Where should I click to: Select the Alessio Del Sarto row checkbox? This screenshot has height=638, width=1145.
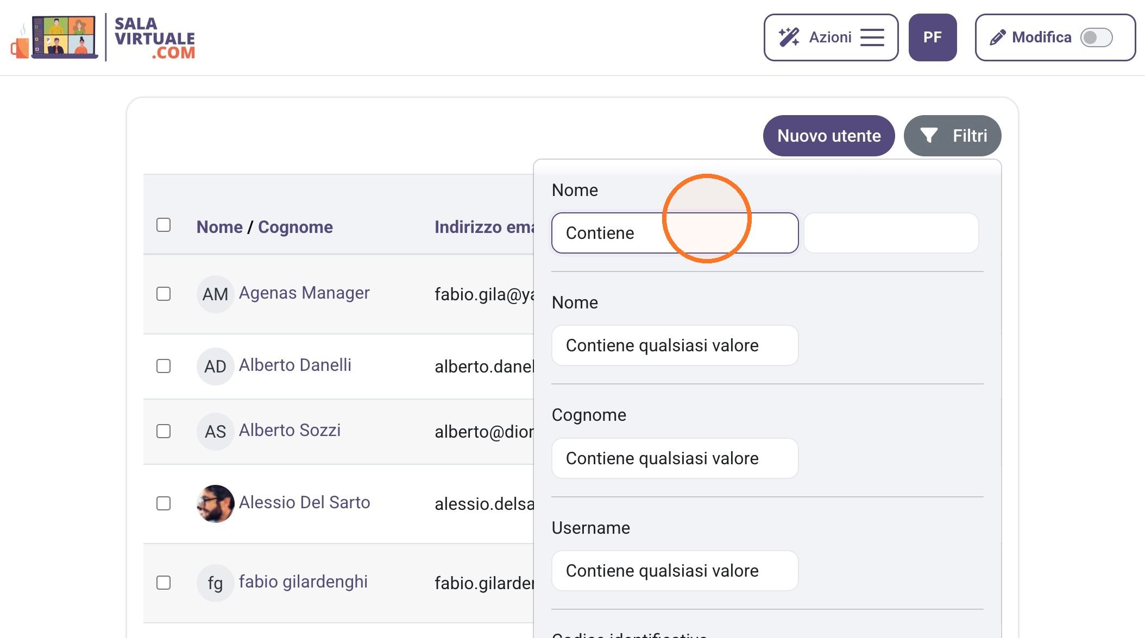point(163,503)
